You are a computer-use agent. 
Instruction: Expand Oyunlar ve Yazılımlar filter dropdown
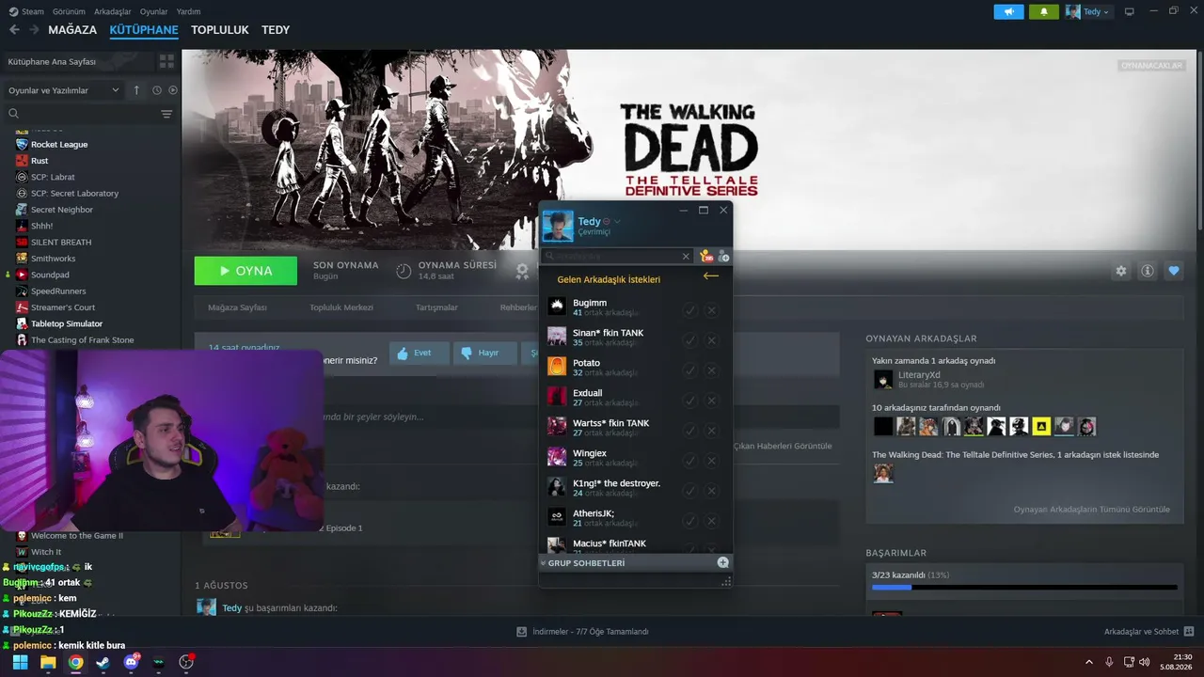tap(64, 90)
